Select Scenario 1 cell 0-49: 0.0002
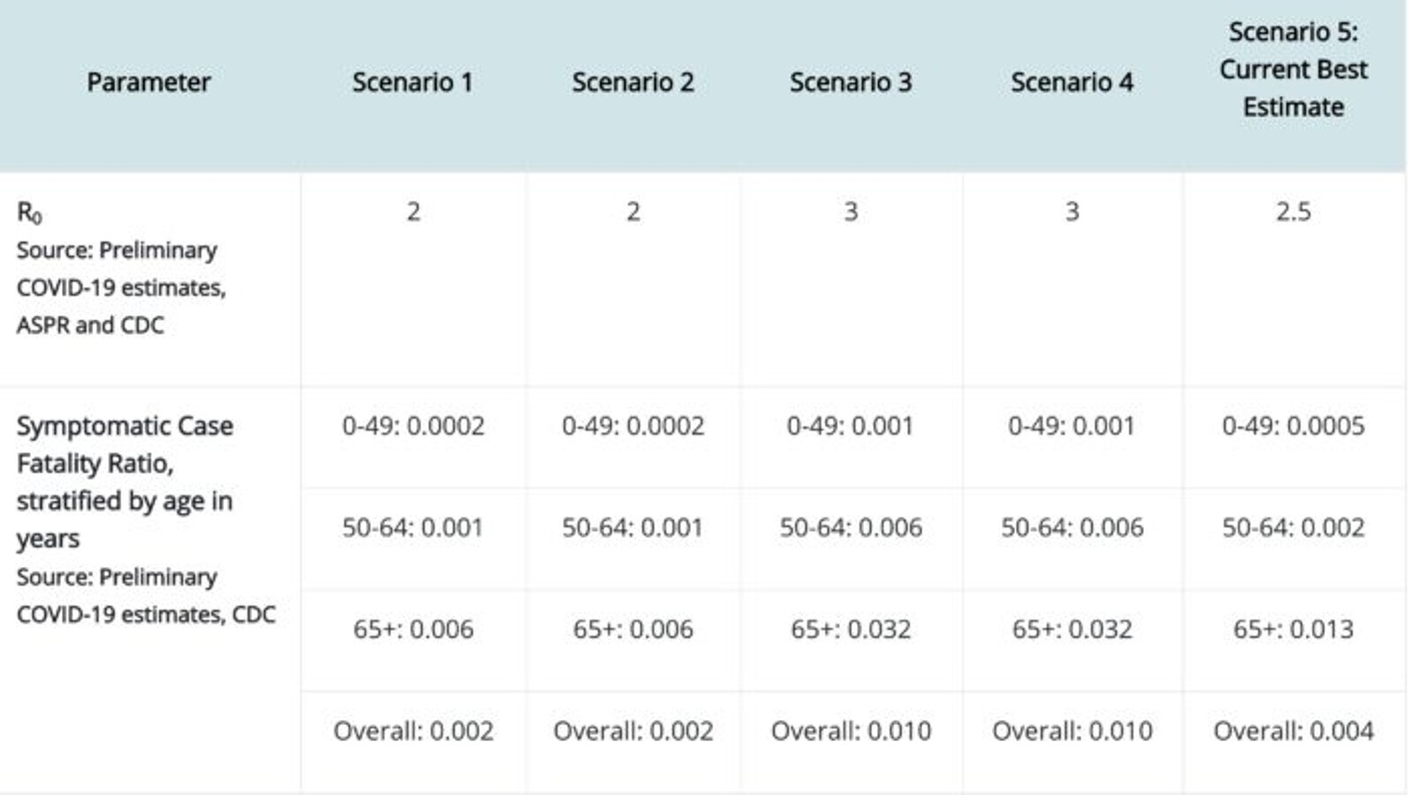The width and height of the screenshot is (1409, 795). 413,426
